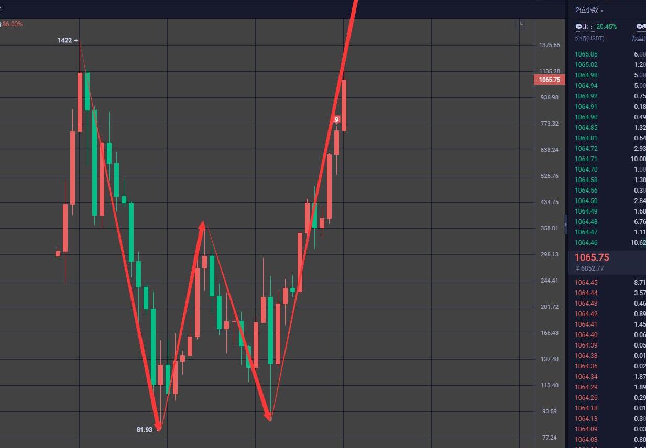
Task: Click the ¥6852.77 converted price
Action: (589, 268)
